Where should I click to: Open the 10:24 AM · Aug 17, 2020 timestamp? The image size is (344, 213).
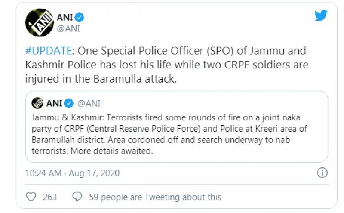tap(72, 173)
